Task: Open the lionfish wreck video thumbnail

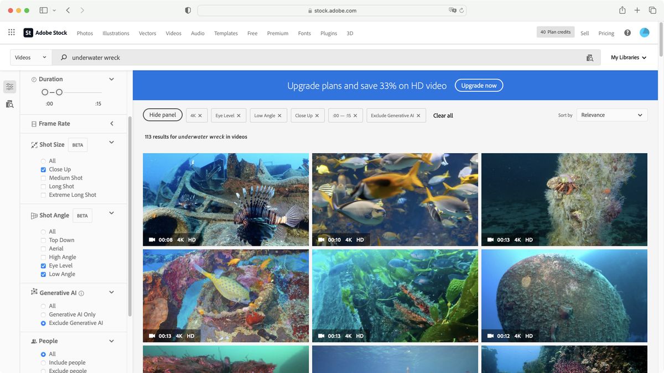Action: [226, 199]
